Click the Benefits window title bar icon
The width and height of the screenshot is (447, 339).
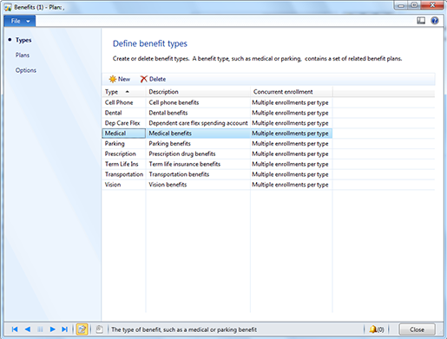pyautogui.click(x=8, y=7)
